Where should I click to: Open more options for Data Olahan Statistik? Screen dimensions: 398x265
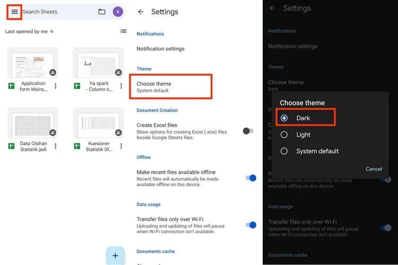(55, 146)
